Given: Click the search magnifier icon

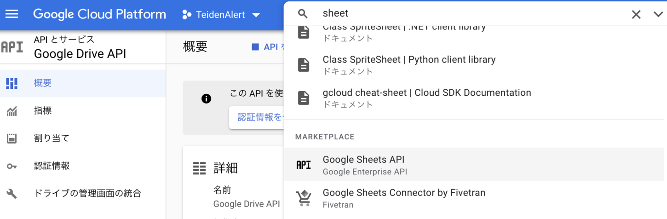Looking at the screenshot, I should (303, 14).
